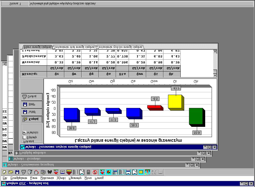The width and height of the screenshot is (255, 187).
Task: Switch to Zestawienie zysków energii cieplnej tab
Action: point(120,47)
